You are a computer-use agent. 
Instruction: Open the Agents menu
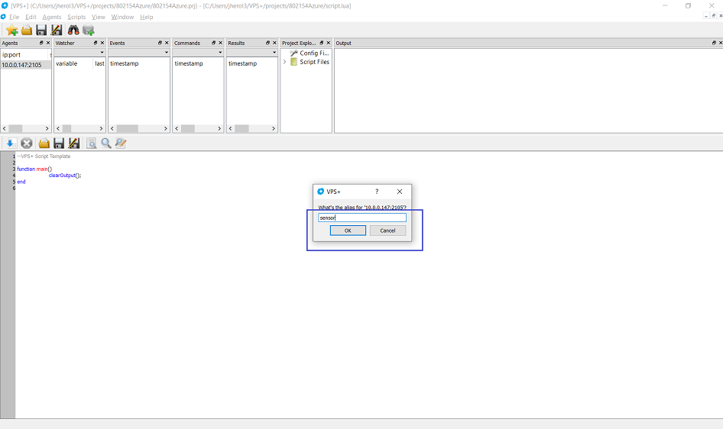(x=52, y=17)
